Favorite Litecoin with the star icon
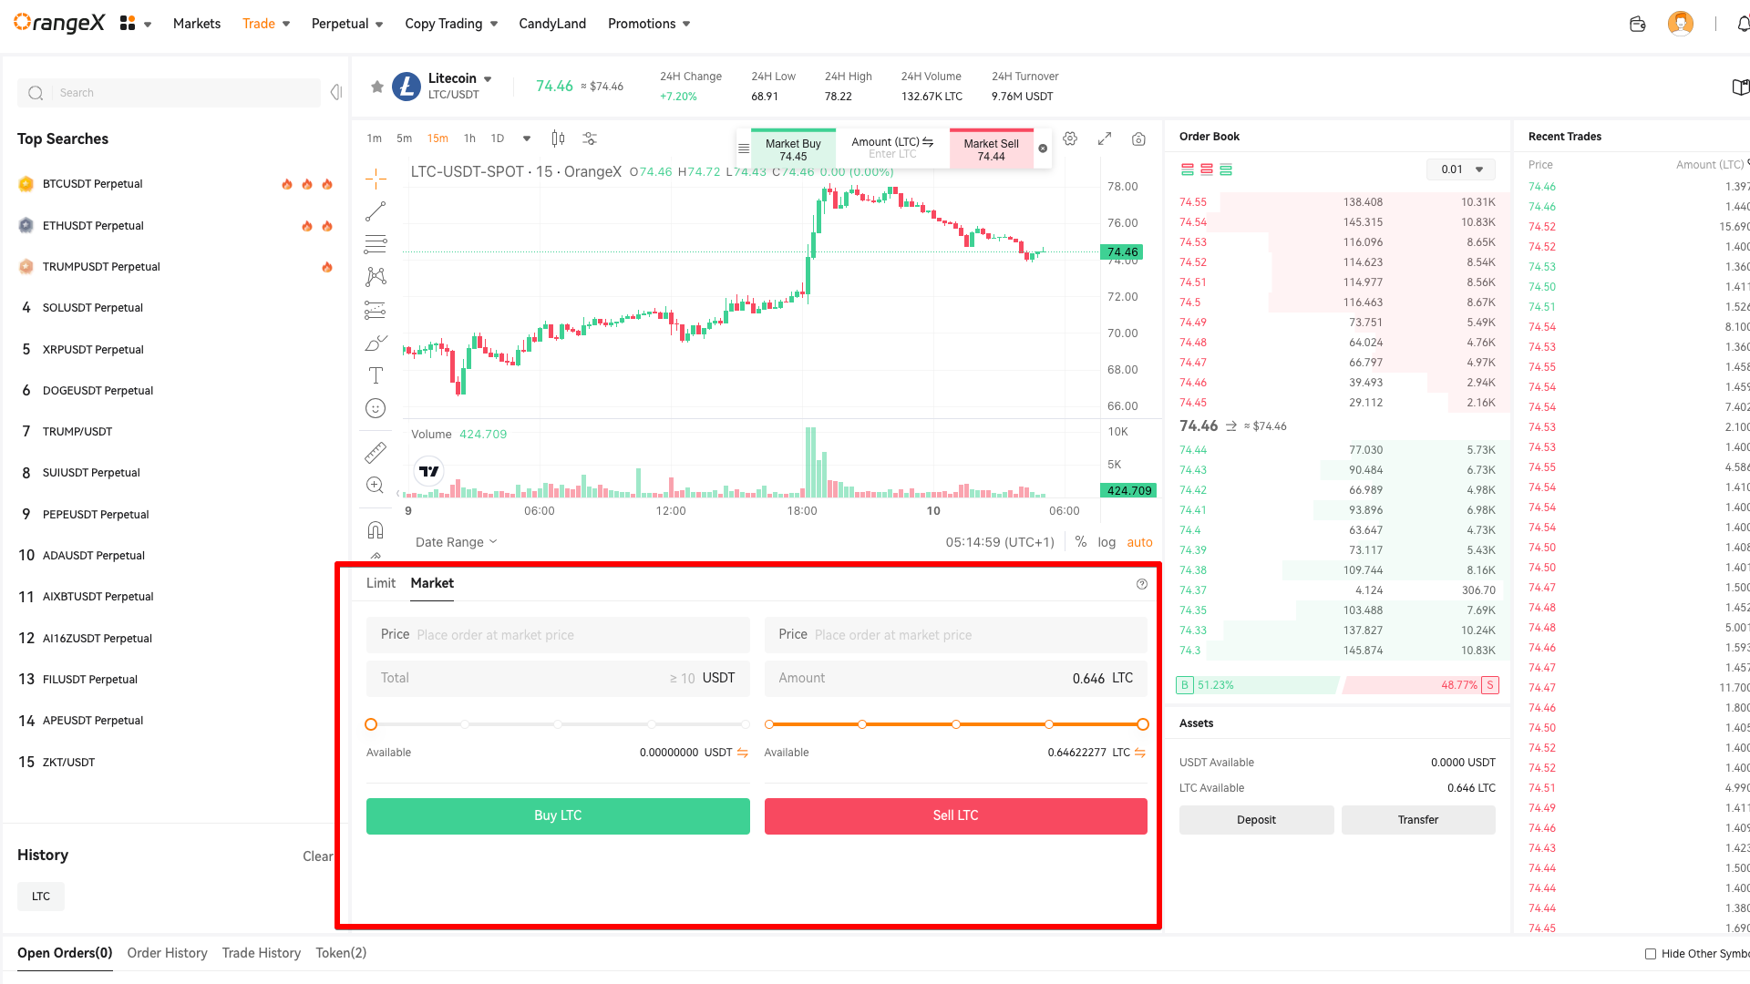Viewport: 1750px width, 984px height. [376, 87]
